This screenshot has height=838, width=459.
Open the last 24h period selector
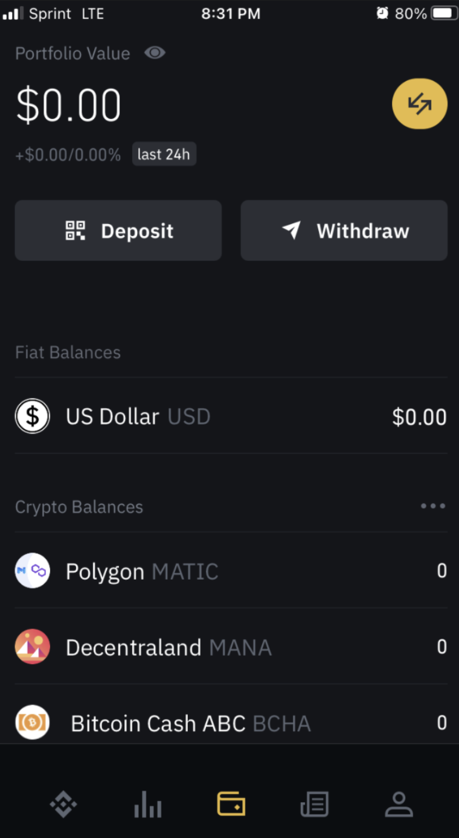(x=164, y=155)
